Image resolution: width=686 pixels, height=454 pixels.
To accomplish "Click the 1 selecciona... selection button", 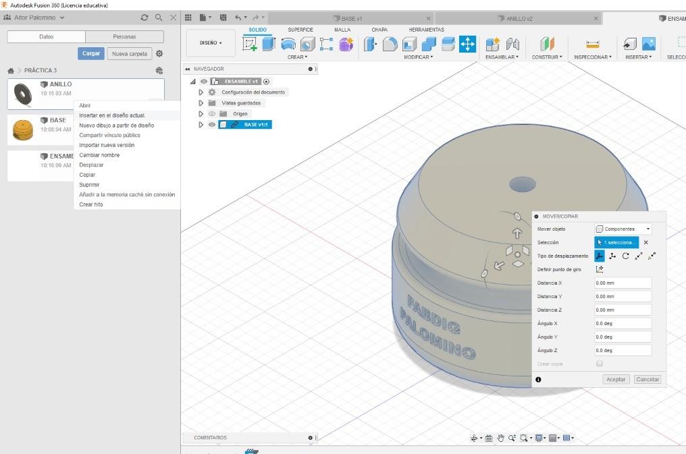I will pos(616,242).
